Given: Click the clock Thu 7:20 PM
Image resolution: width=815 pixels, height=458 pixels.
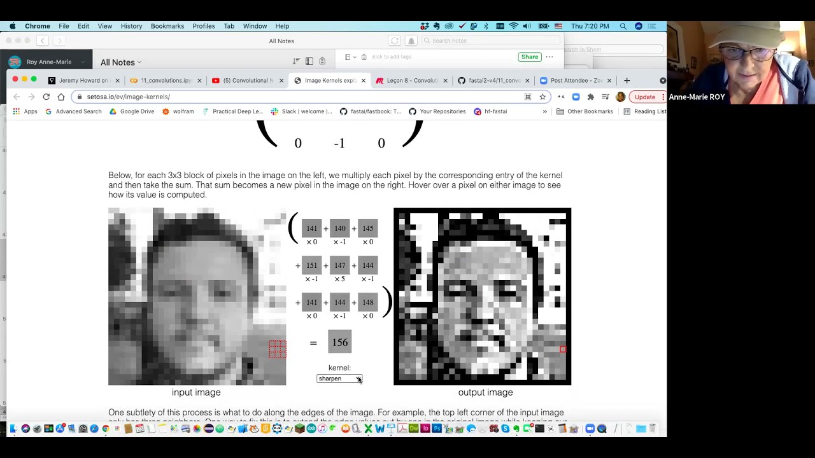Looking at the screenshot, I should 590,26.
